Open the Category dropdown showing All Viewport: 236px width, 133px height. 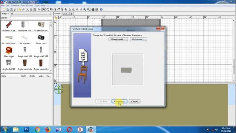[x=31, y=14]
